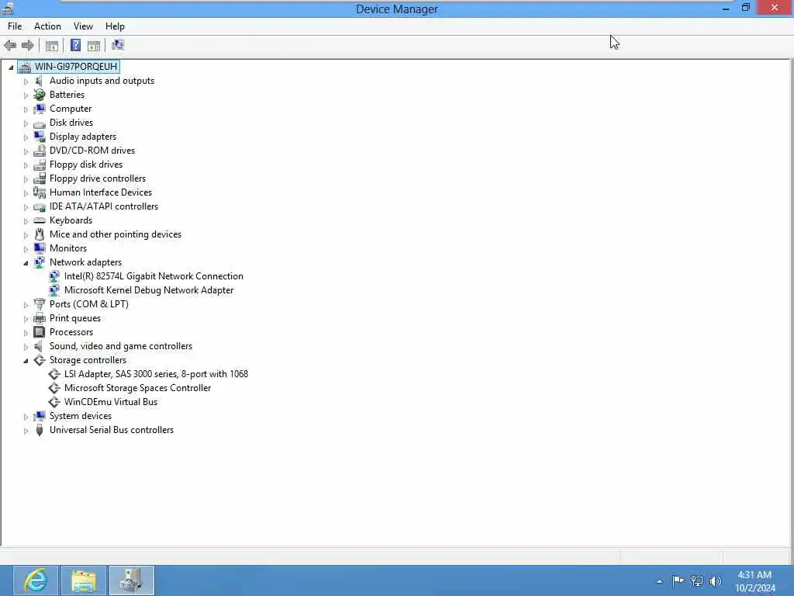The height and width of the screenshot is (596, 794).
Task: Click the Scan for hardware changes icon
Action: point(118,45)
